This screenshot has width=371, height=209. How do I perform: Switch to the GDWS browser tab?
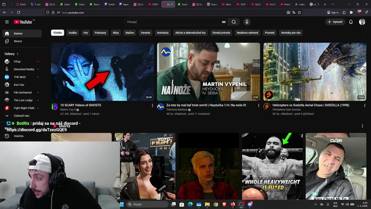click(x=154, y=4)
